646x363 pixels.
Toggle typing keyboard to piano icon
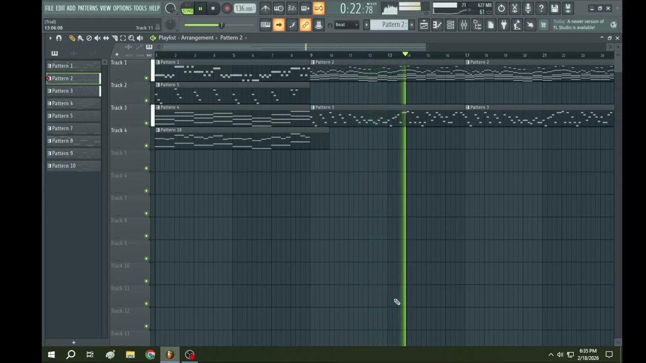pyautogui.click(x=265, y=25)
